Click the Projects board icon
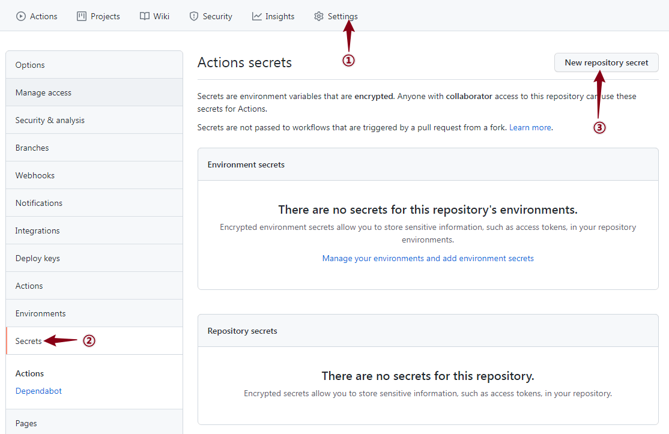The image size is (669, 434). tap(82, 16)
